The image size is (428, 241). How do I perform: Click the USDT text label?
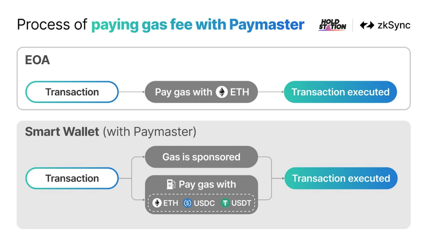[241, 203]
